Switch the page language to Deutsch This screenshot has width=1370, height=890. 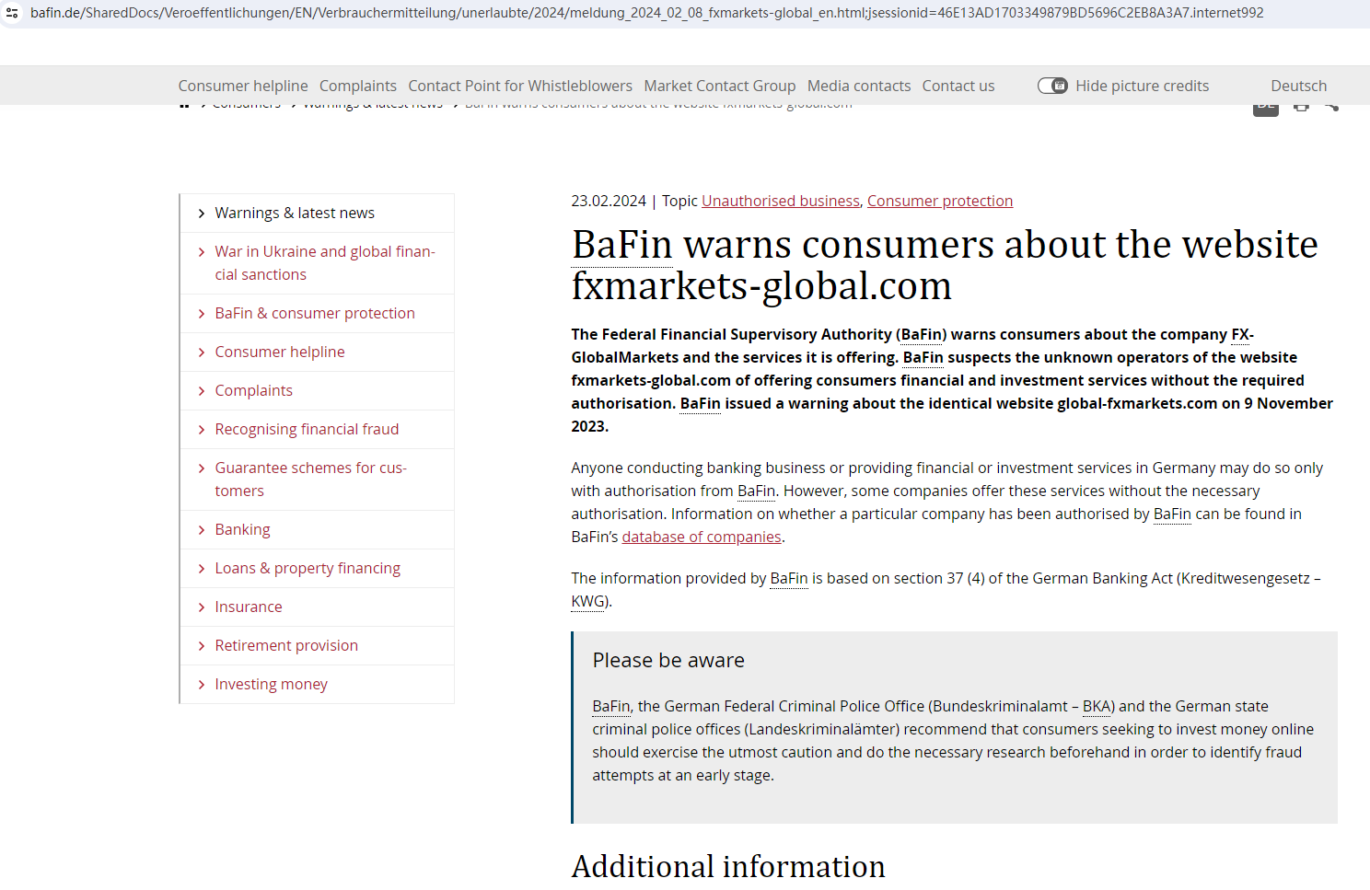[1299, 86]
